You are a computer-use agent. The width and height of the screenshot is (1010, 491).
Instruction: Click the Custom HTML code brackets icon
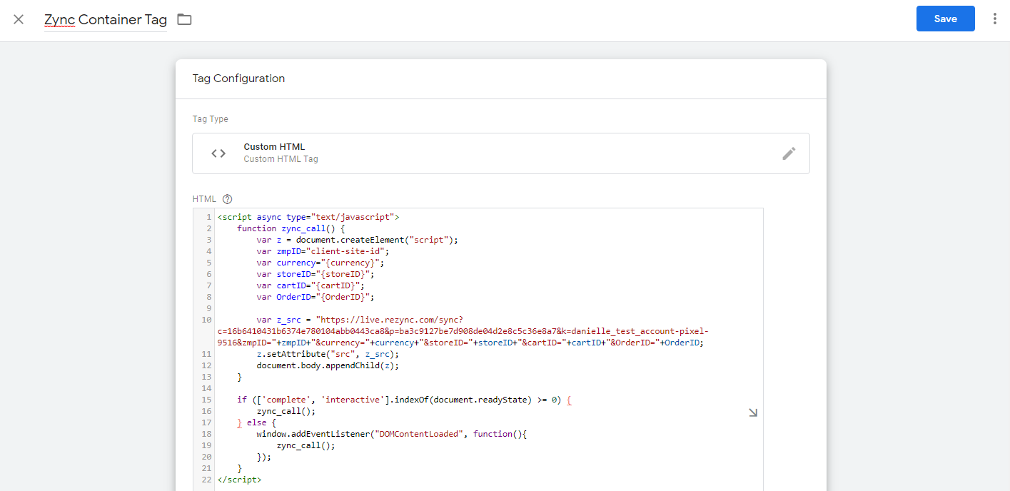(218, 153)
